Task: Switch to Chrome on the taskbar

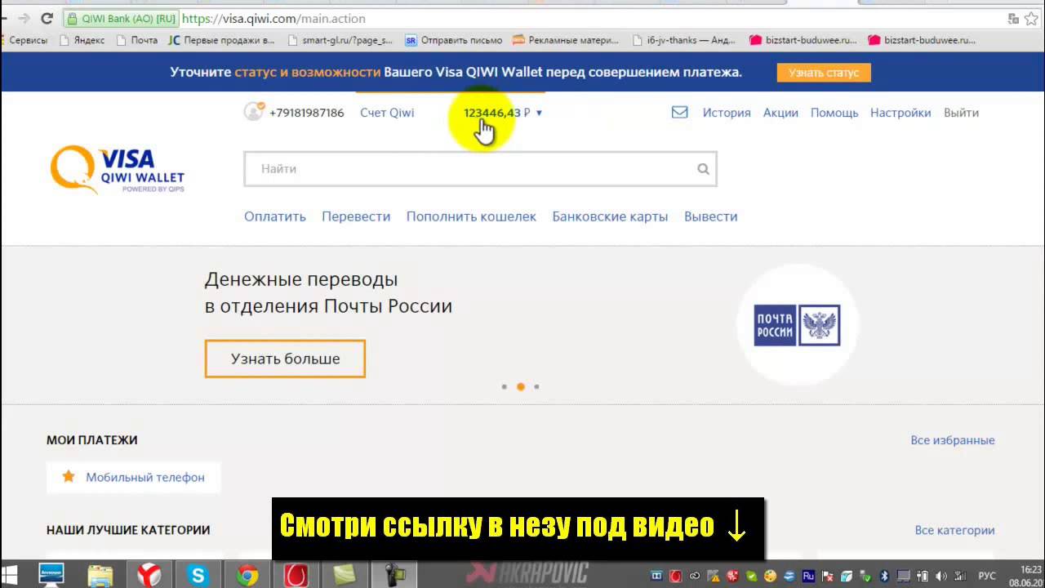Action: 247,575
